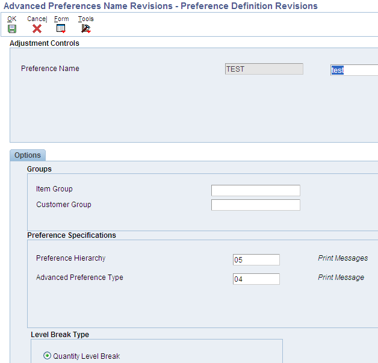Click the Adjustment Controls heading
The width and height of the screenshot is (378, 363).
point(45,43)
